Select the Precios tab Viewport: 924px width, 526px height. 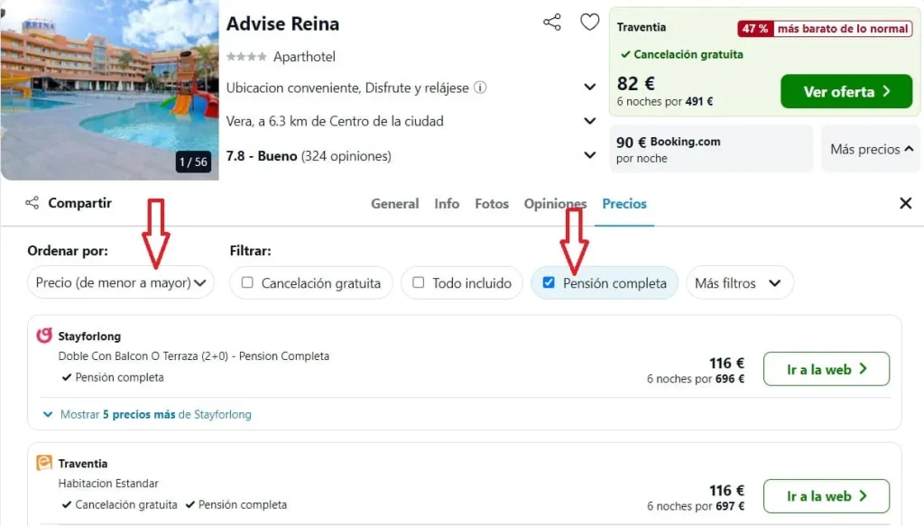click(x=624, y=204)
